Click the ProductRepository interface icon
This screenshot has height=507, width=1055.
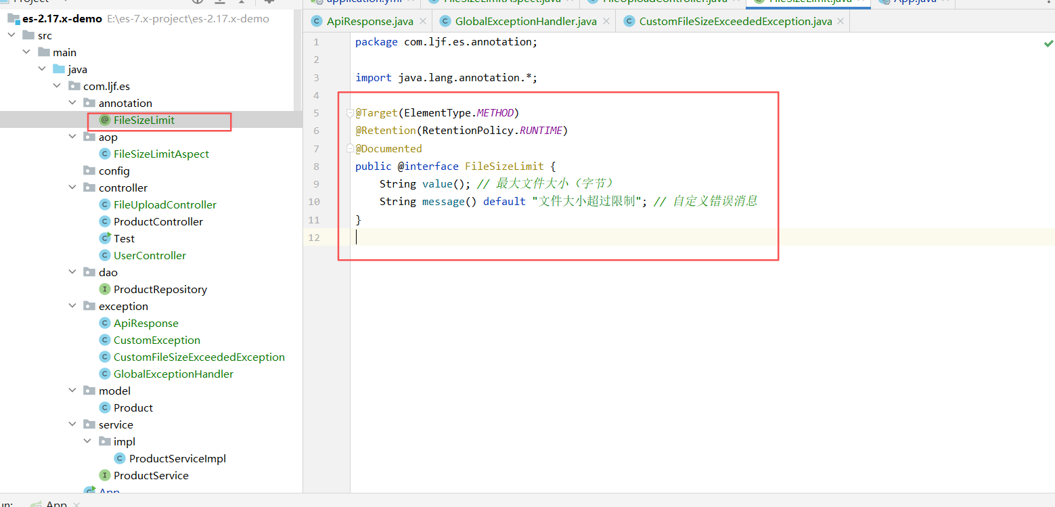(x=104, y=290)
